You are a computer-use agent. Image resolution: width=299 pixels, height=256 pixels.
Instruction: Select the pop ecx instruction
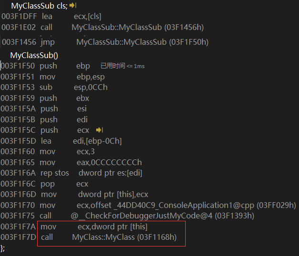[x=44, y=184]
